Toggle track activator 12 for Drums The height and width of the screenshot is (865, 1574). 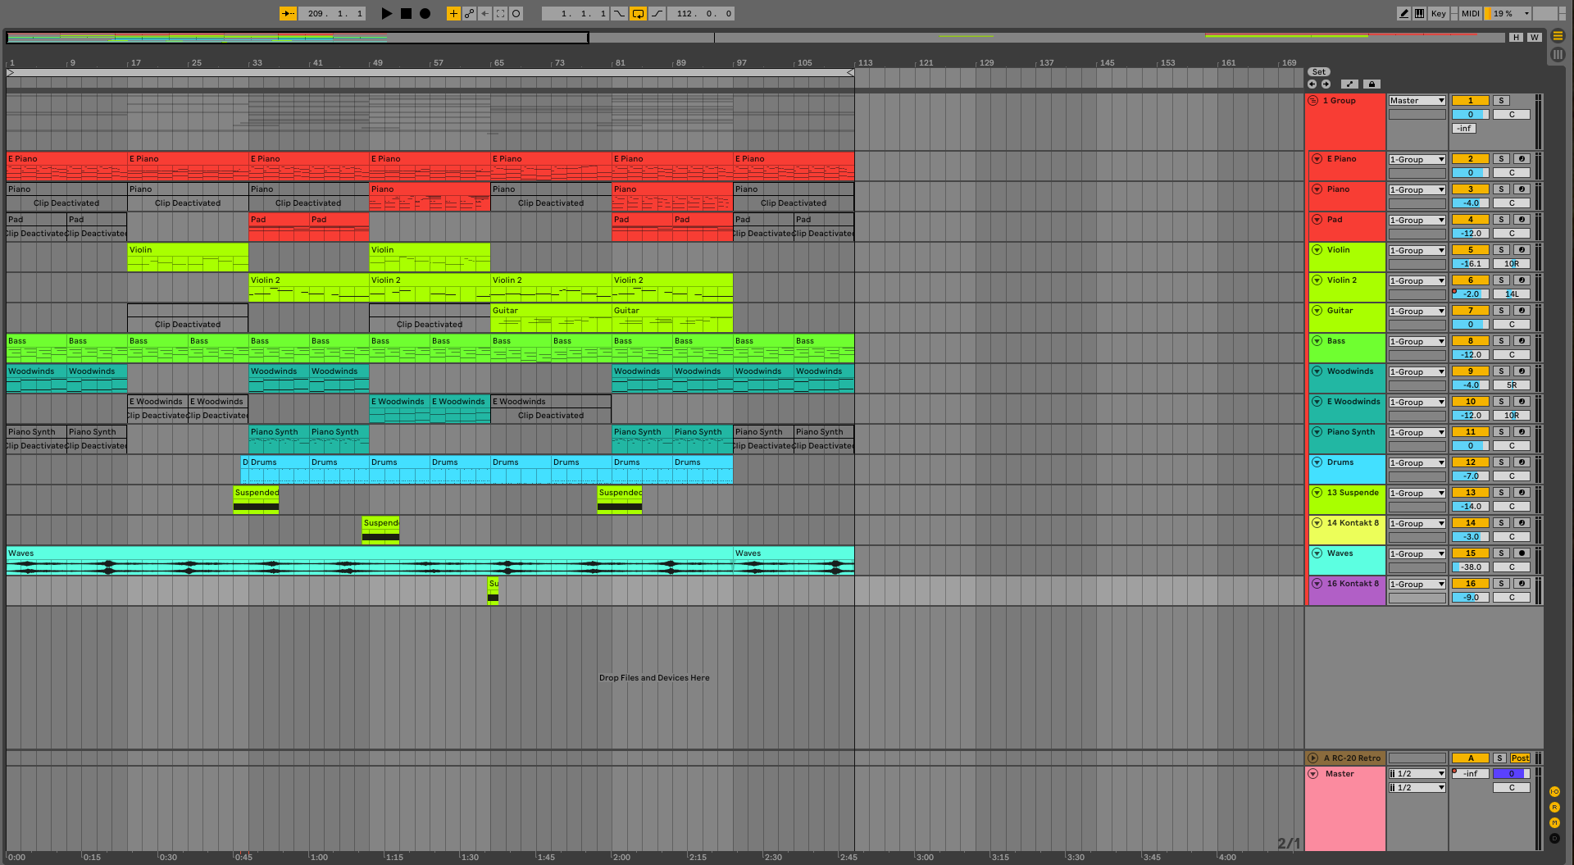[x=1471, y=462]
